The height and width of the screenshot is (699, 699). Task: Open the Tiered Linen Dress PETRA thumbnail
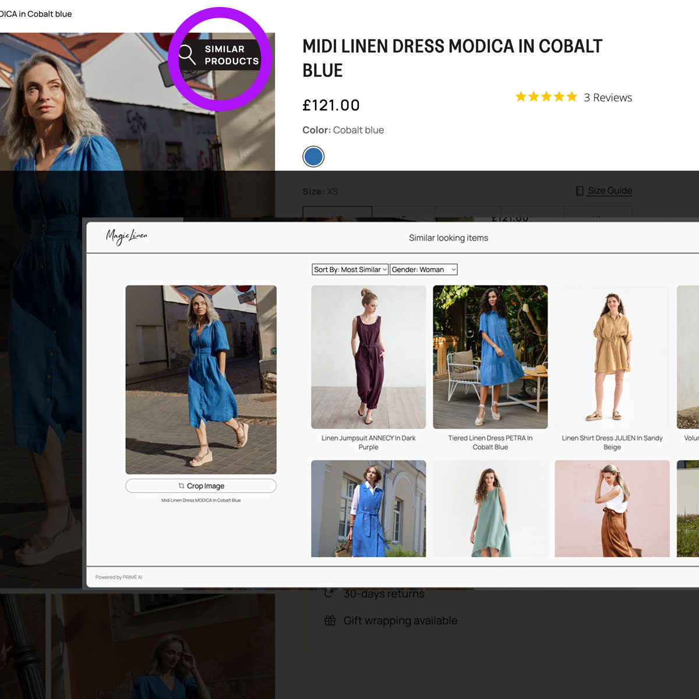pyautogui.click(x=490, y=357)
